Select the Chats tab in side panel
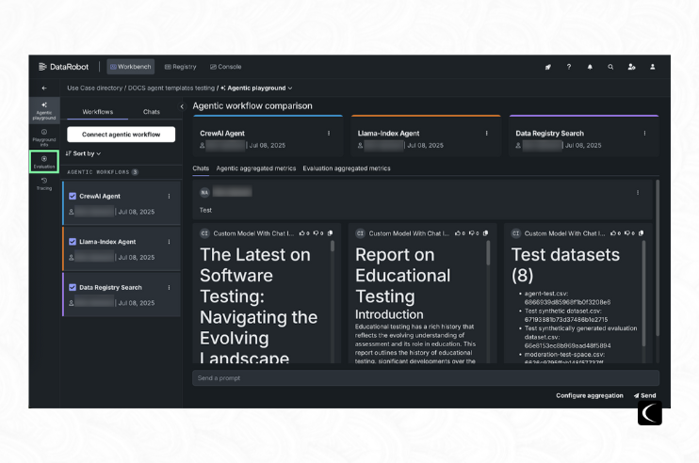 coord(152,112)
